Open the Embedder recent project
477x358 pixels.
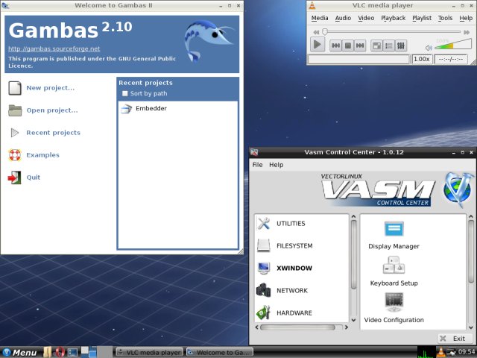pos(151,109)
